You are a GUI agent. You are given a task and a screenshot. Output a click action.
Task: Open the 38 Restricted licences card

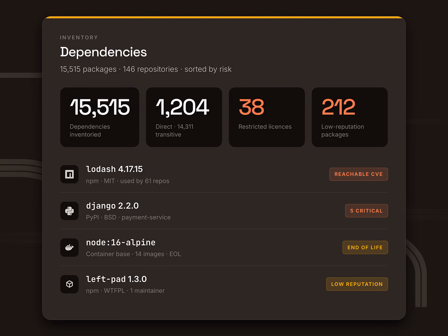267,117
